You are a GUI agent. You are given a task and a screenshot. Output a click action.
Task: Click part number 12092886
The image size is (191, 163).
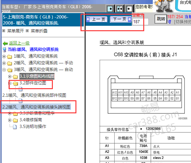coord(153,129)
